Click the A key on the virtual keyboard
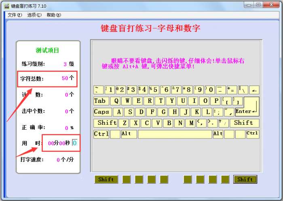Viewport: 283px width, 201px height. 118,112
